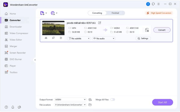The image size is (180, 112).
Task: Open the output folder icon
Action: coord(90,105)
